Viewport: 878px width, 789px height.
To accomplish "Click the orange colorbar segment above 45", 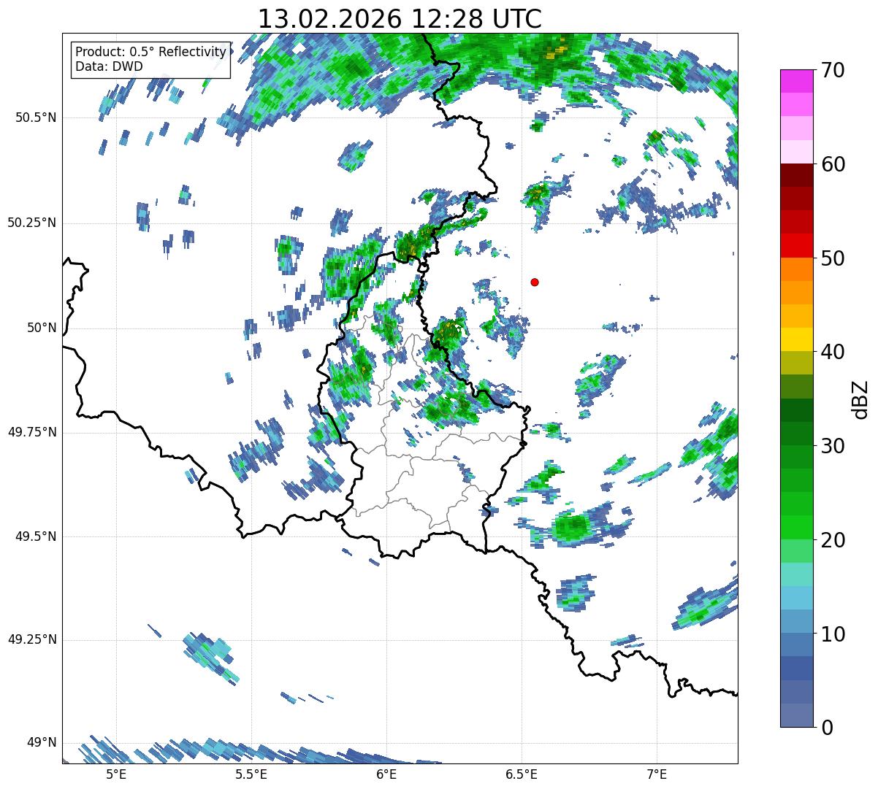I will (796, 293).
